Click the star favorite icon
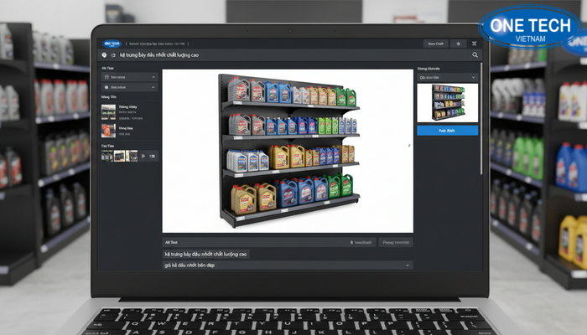The width and height of the screenshot is (587, 335). [x=458, y=44]
